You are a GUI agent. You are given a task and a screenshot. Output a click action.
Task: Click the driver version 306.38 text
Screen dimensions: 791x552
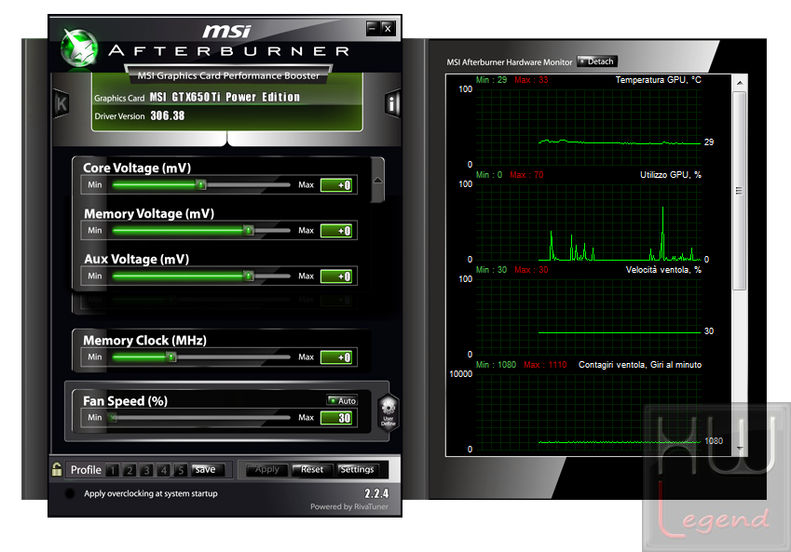(x=168, y=116)
